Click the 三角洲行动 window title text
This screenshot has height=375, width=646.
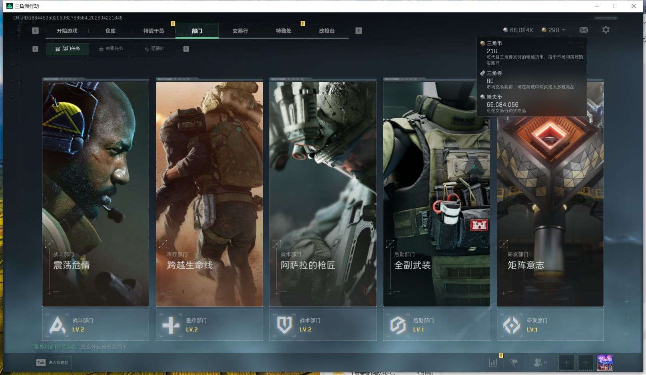coord(27,6)
